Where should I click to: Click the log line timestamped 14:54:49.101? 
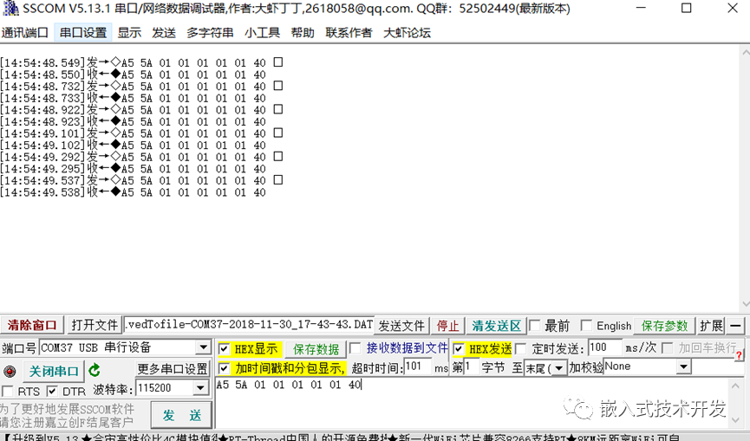(x=141, y=133)
